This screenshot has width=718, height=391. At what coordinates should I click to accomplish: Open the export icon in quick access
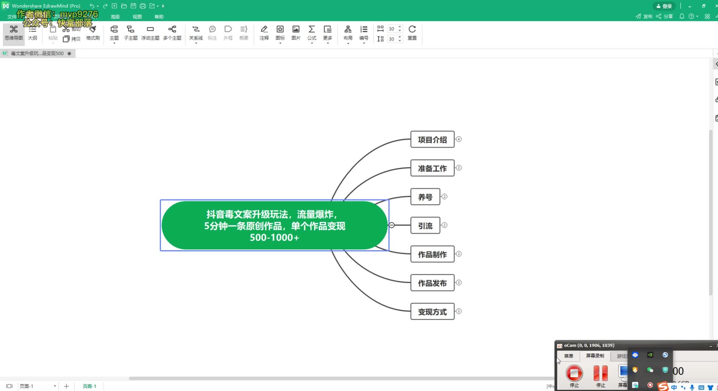pos(152,6)
